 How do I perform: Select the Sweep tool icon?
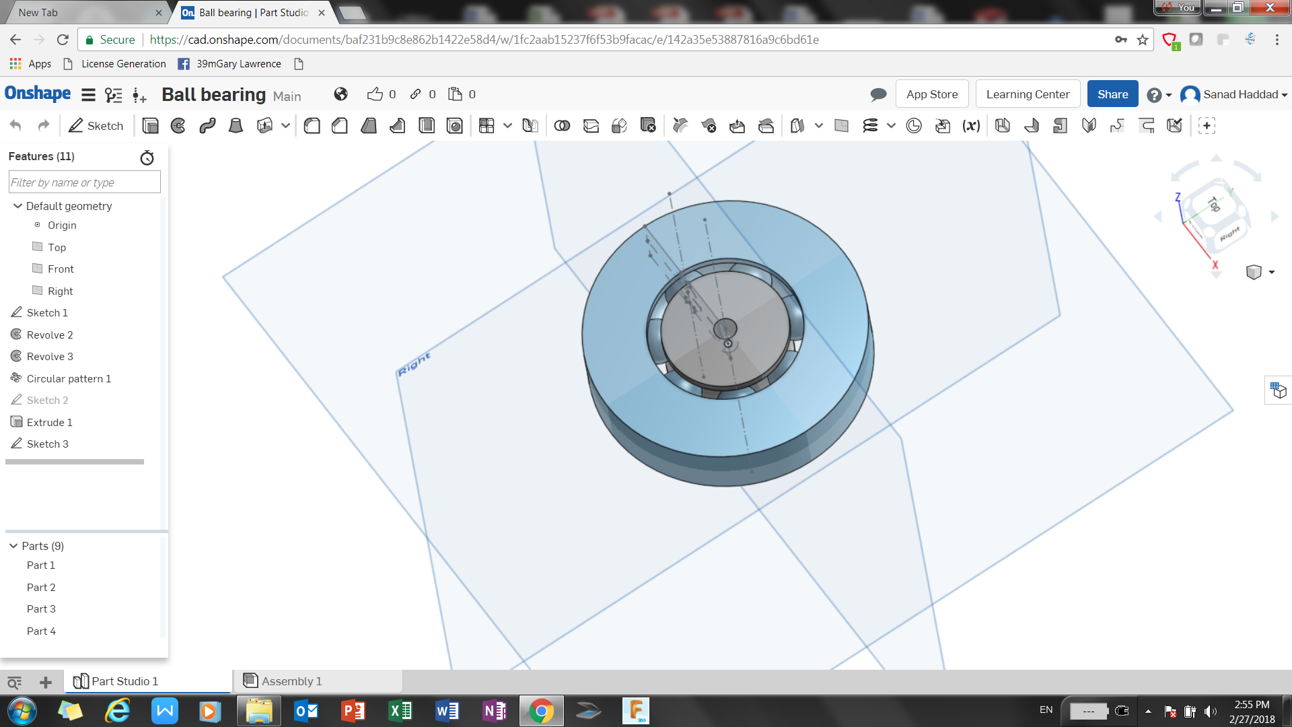(x=207, y=126)
